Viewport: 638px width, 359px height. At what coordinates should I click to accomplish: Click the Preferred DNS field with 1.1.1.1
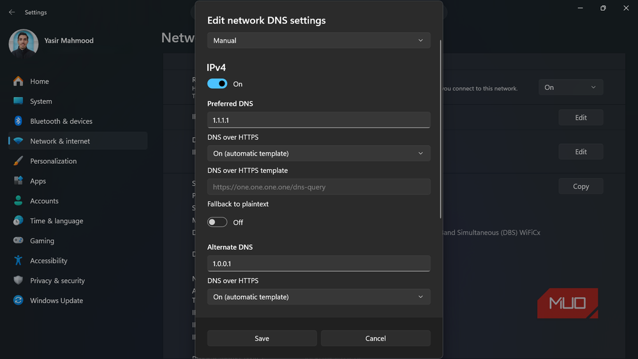(318, 120)
